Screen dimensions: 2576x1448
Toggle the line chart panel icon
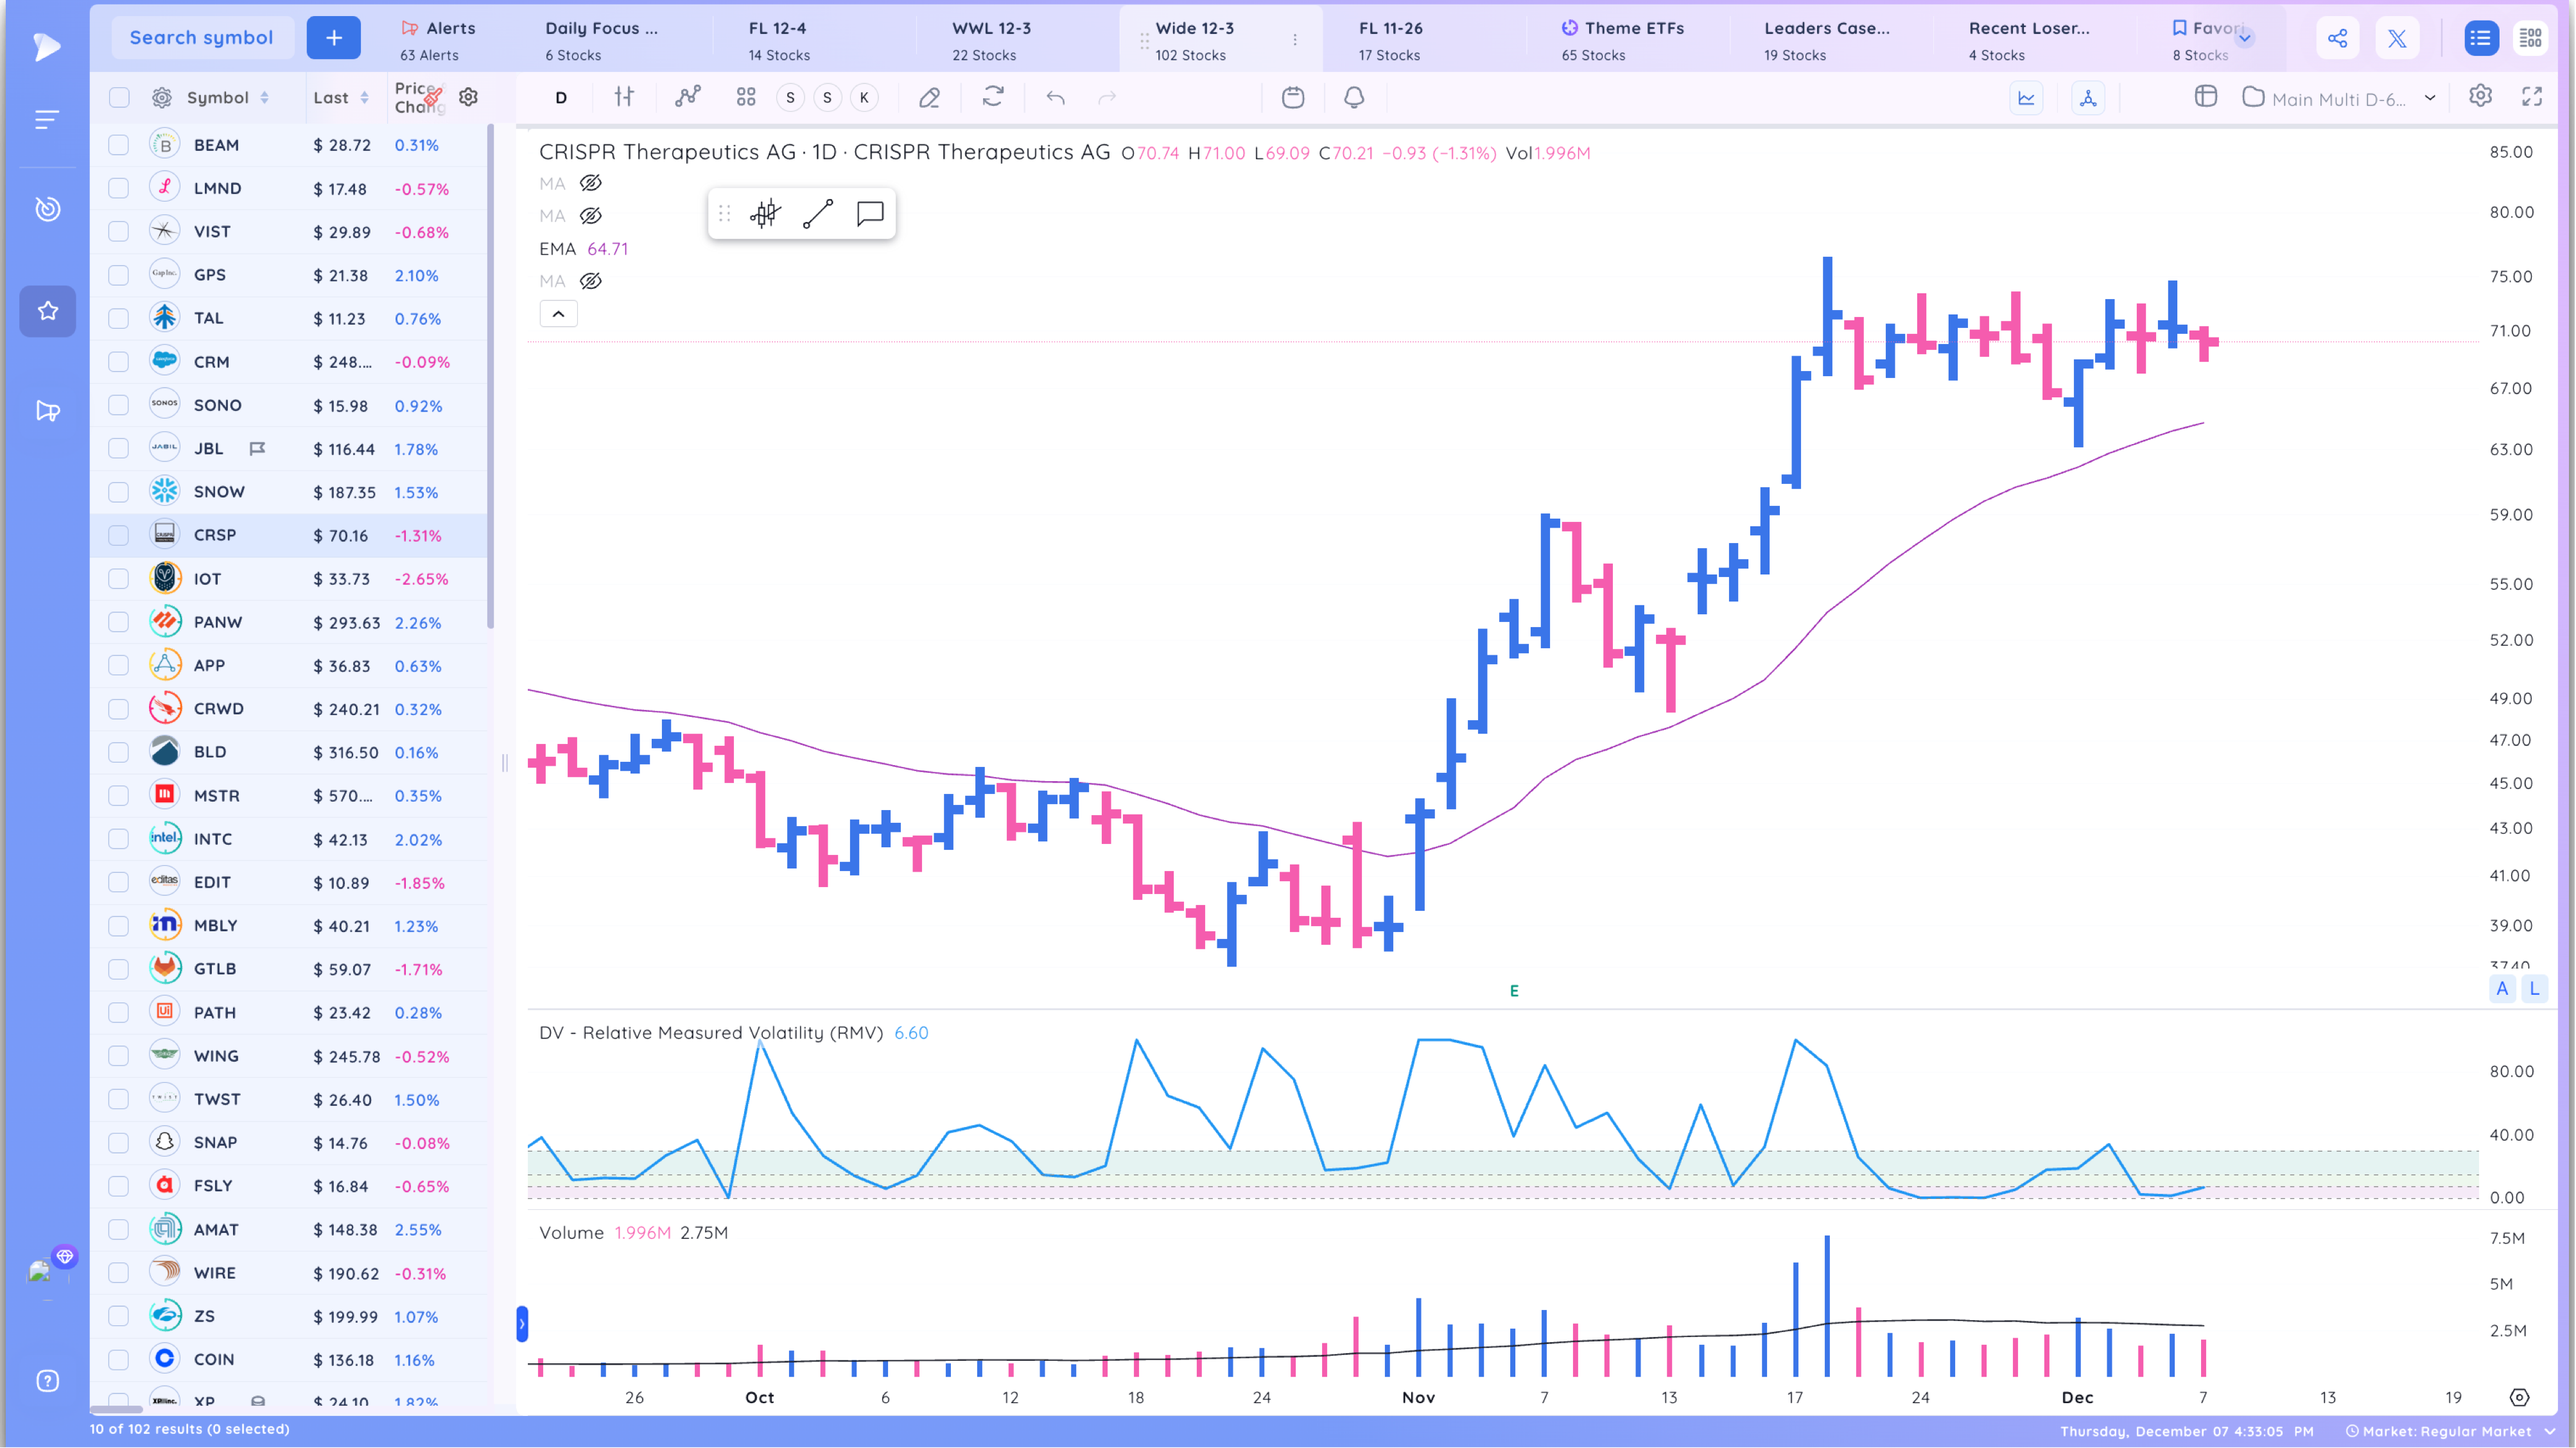click(x=2026, y=98)
